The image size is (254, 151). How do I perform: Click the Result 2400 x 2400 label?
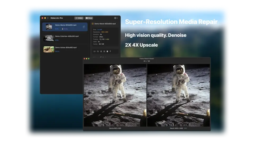[x=176, y=128]
